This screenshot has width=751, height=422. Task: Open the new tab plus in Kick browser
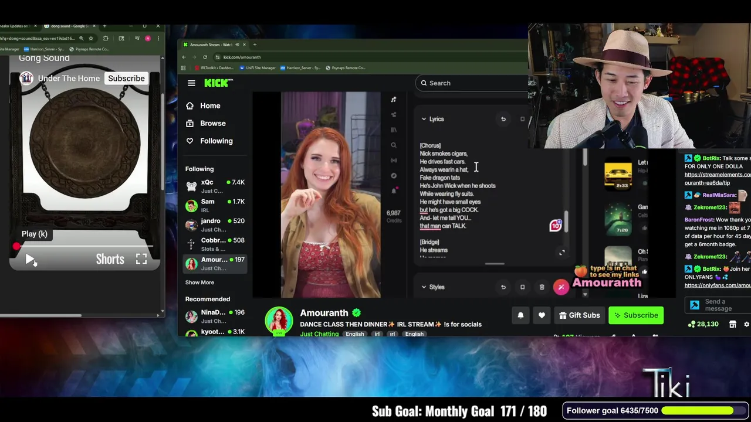tap(255, 45)
